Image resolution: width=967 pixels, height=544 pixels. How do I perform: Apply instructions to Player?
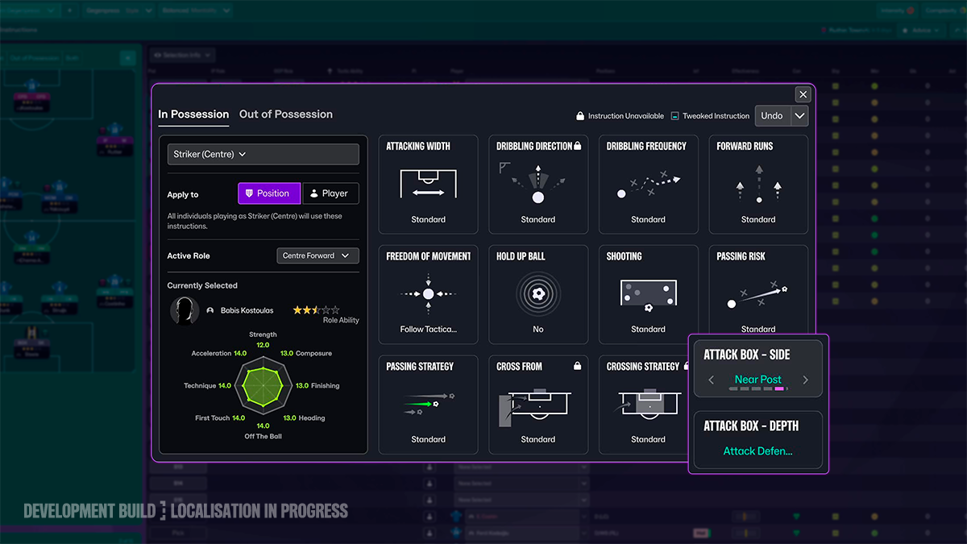click(330, 193)
